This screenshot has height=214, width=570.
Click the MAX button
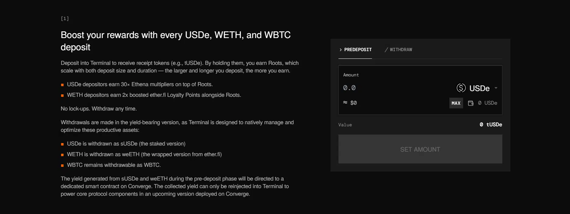456,103
